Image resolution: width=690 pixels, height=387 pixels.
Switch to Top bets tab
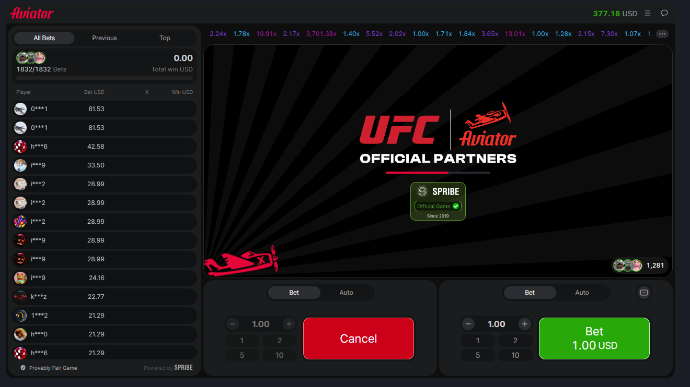[165, 38]
